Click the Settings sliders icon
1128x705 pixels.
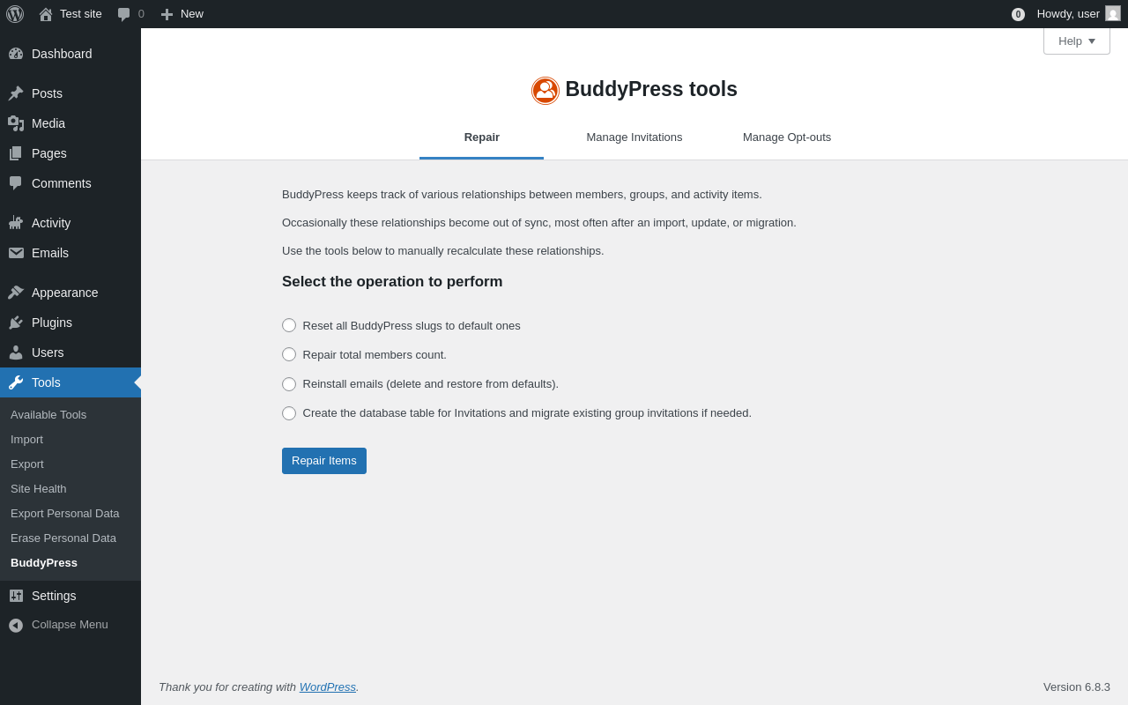(16, 596)
